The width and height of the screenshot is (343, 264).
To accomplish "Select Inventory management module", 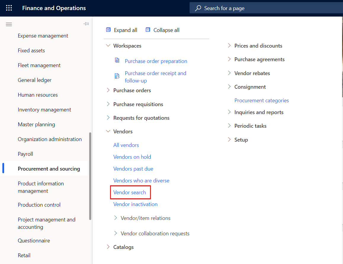I will coord(44,110).
